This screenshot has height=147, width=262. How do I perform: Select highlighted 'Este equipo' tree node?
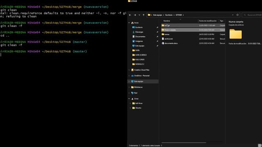pyautogui.click(x=143, y=82)
